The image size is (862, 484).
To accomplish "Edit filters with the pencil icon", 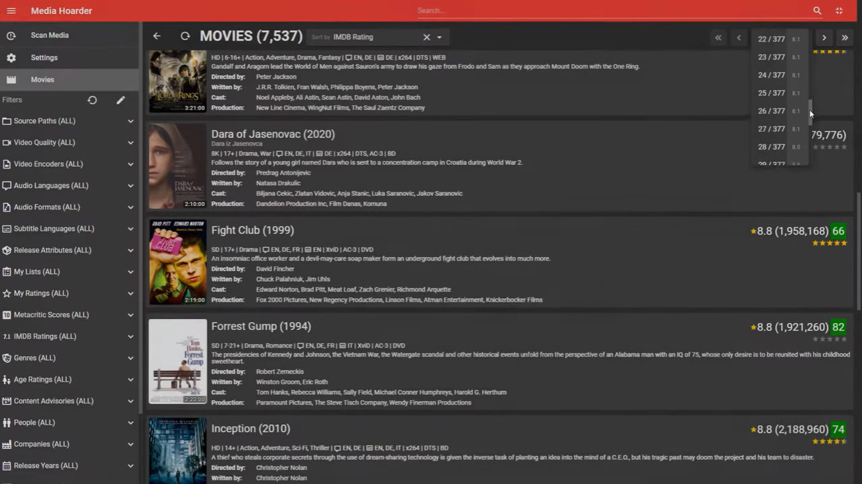I will [x=121, y=100].
